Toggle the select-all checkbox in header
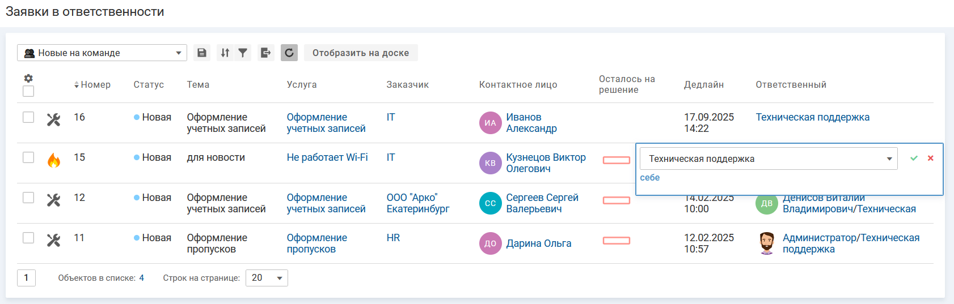This screenshot has width=954, height=304. pyautogui.click(x=28, y=91)
